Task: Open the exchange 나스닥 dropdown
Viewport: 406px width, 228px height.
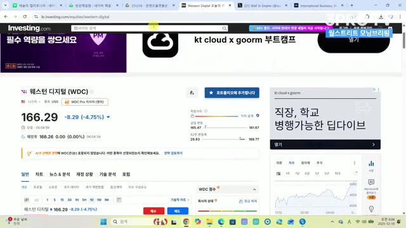Action: click(x=34, y=102)
